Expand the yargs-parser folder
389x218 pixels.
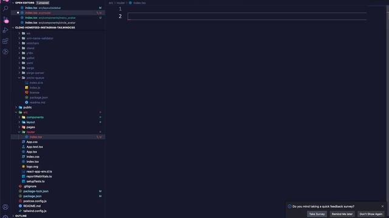[19, 73]
